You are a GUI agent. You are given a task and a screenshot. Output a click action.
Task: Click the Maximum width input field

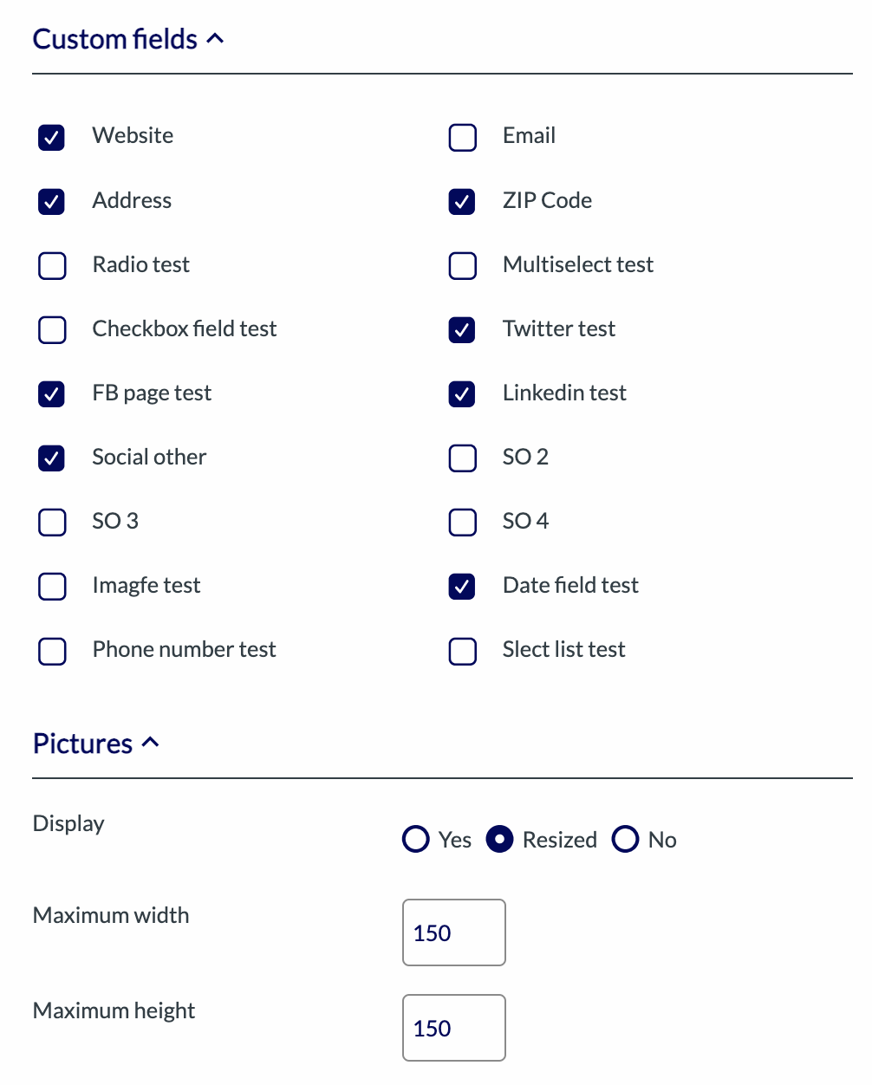coord(453,932)
